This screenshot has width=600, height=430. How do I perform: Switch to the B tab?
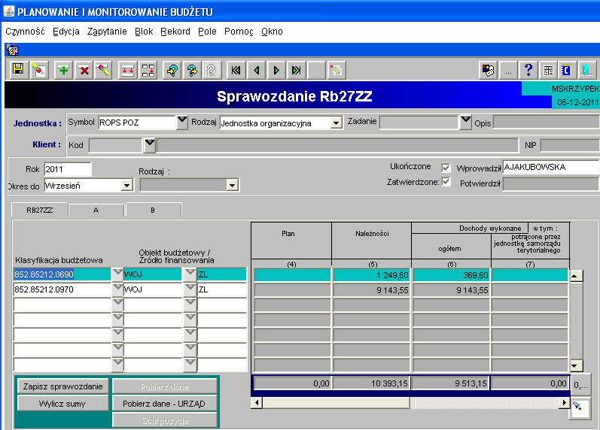click(153, 210)
